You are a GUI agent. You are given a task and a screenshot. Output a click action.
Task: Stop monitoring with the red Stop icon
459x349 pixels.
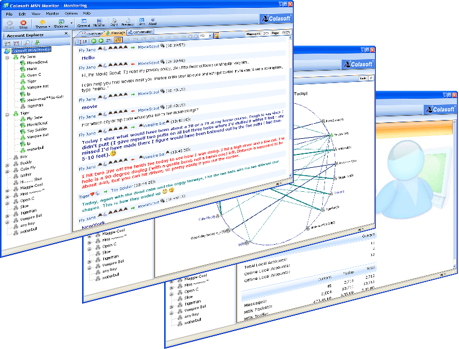[x=23, y=23]
